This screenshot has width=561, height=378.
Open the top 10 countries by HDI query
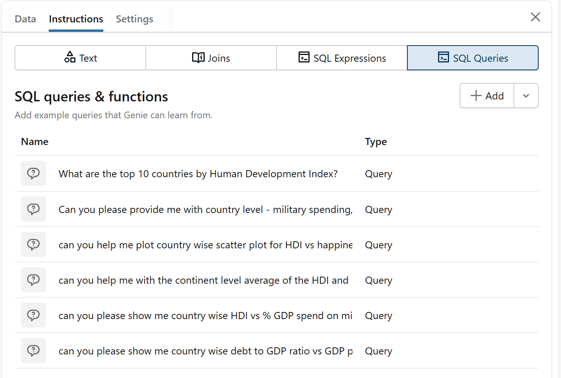(198, 174)
